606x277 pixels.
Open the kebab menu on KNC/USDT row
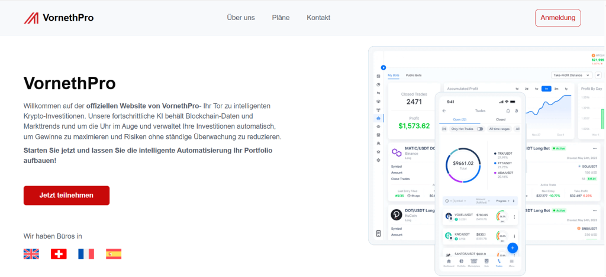click(514, 236)
